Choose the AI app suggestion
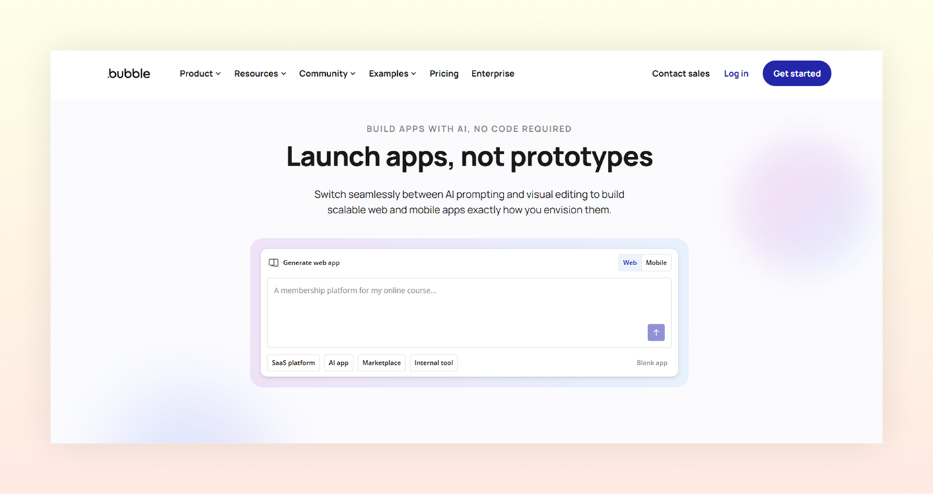 pos(339,363)
